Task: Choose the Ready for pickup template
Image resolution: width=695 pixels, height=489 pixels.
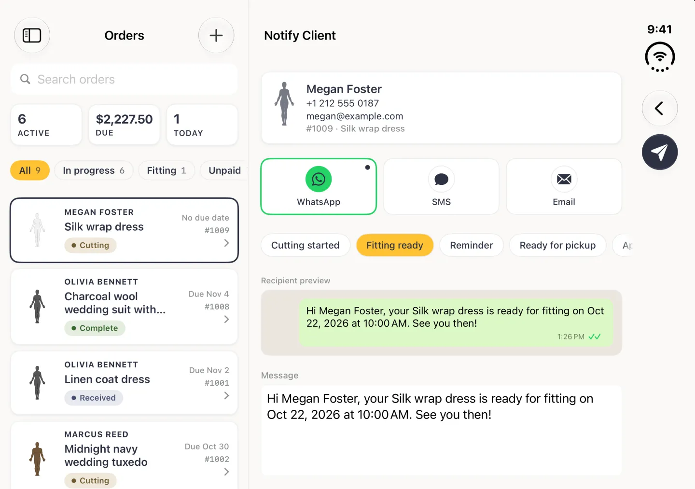Action: coord(557,245)
